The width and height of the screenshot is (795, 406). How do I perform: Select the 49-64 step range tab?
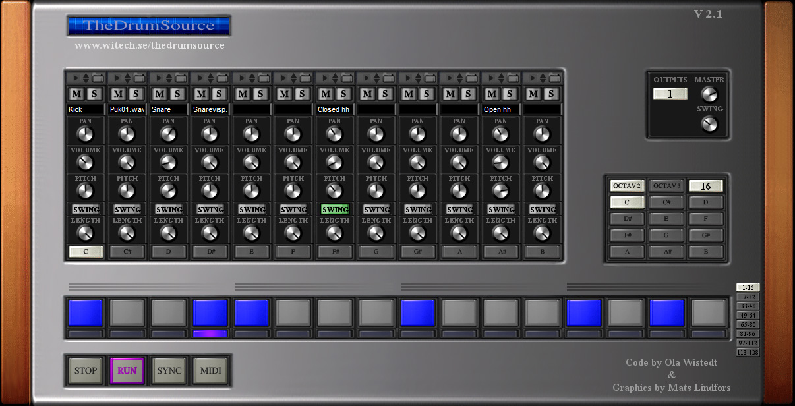[x=748, y=315]
